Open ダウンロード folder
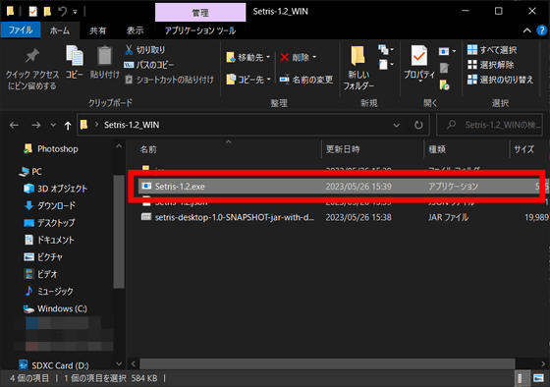Screen dimensions: 550x387 [x=50, y=205]
